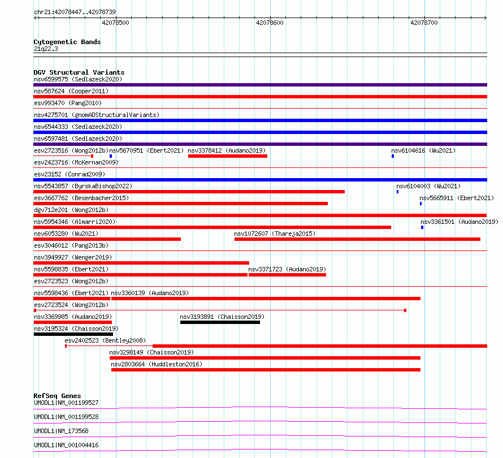
Task: Select the esv2723524 (Wong2012b) label
Action: (x=71, y=305)
